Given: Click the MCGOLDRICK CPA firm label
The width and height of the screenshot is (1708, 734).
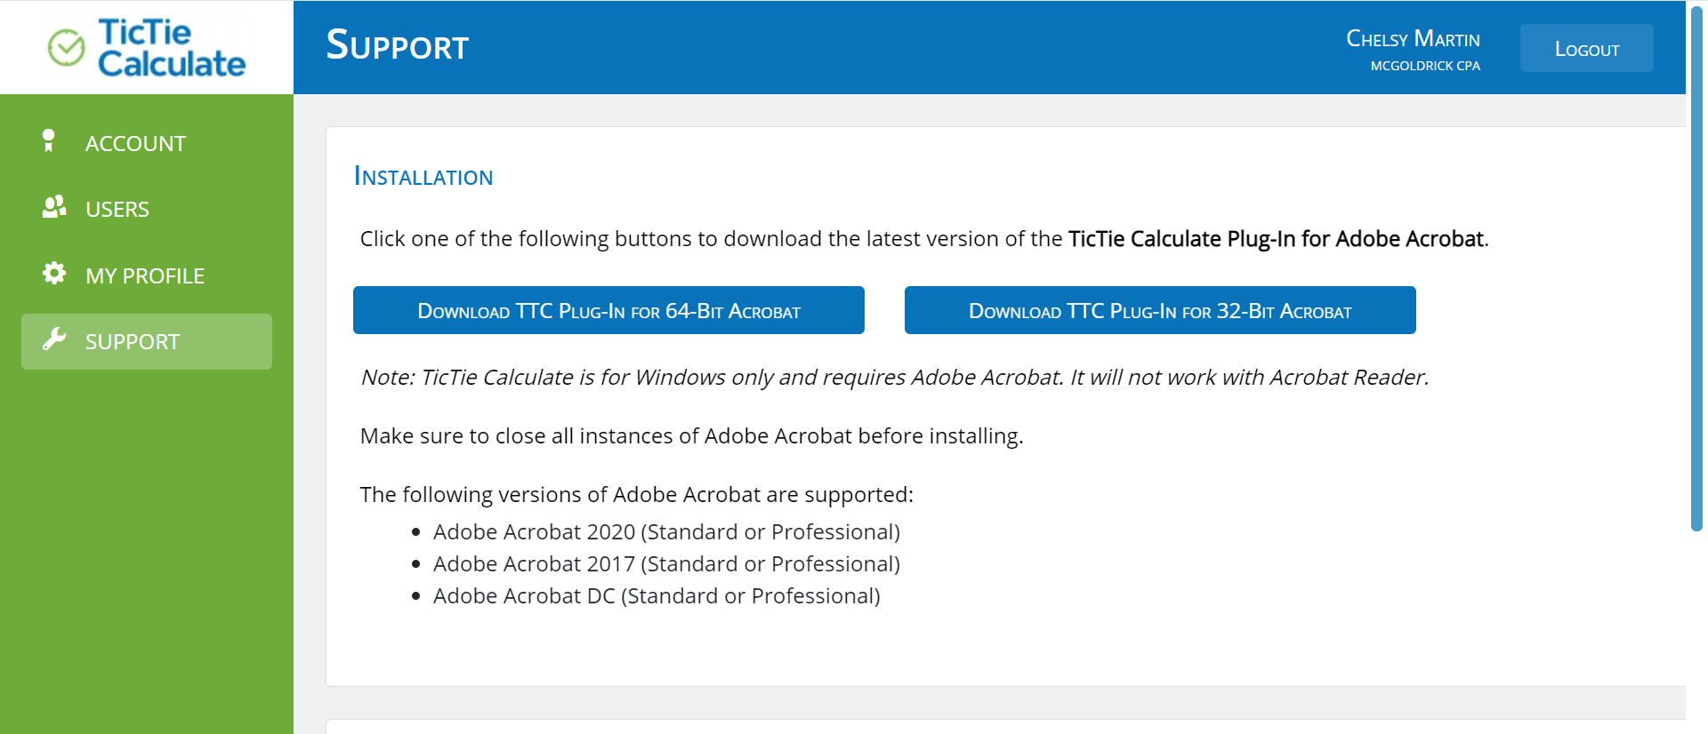Looking at the screenshot, I should pyautogui.click(x=1424, y=65).
